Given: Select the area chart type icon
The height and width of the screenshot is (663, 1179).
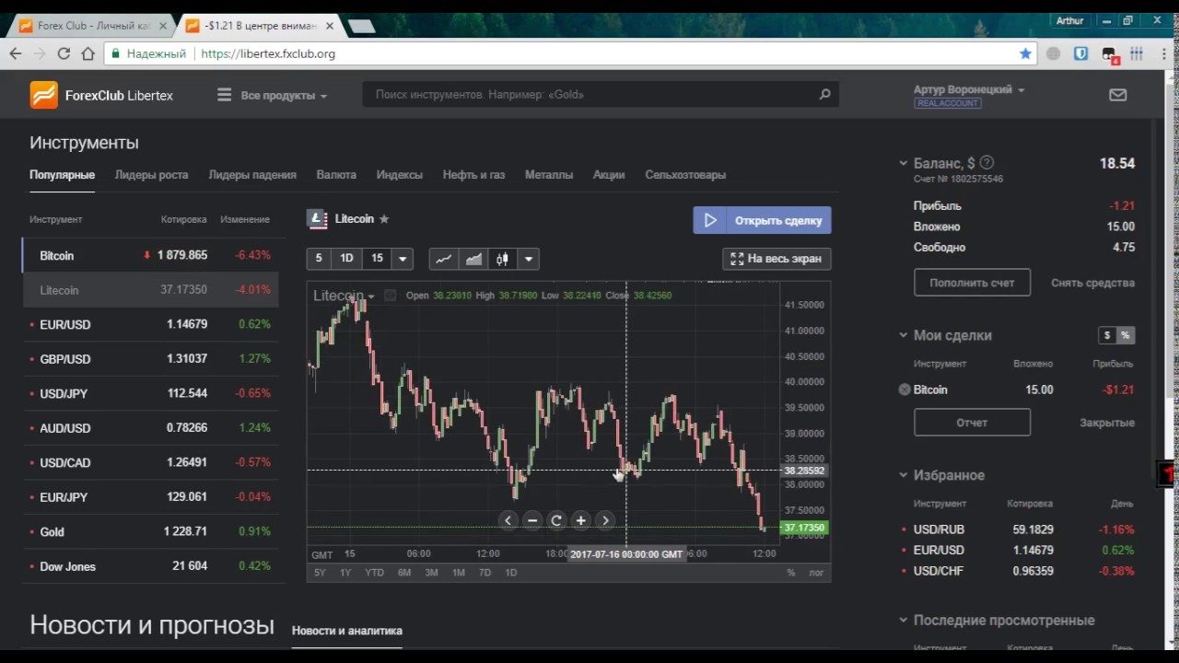Looking at the screenshot, I should pyautogui.click(x=473, y=259).
